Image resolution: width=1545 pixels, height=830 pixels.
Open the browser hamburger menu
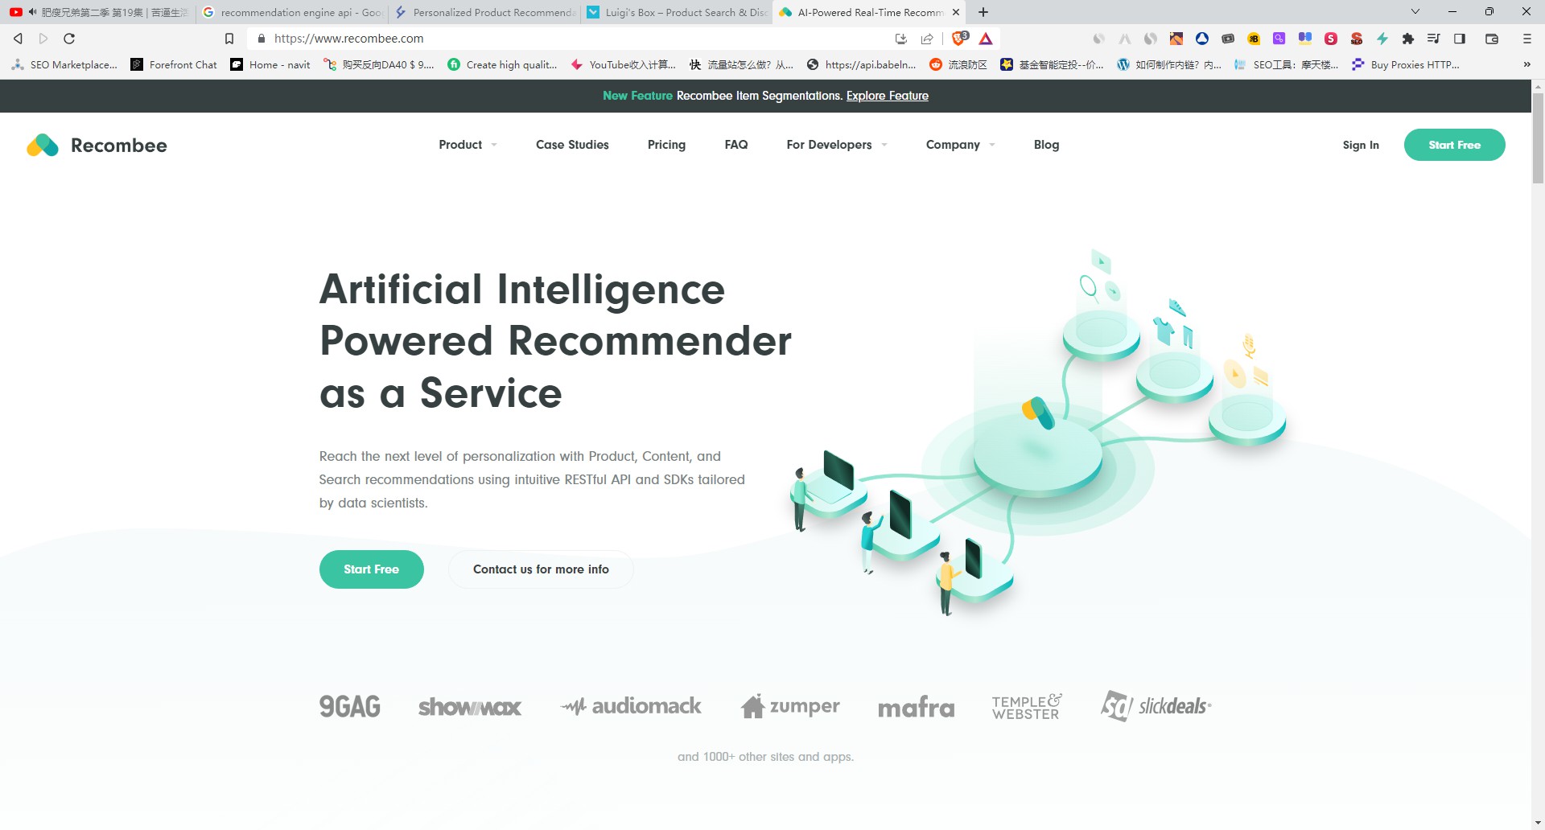click(x=1526, y=39)
